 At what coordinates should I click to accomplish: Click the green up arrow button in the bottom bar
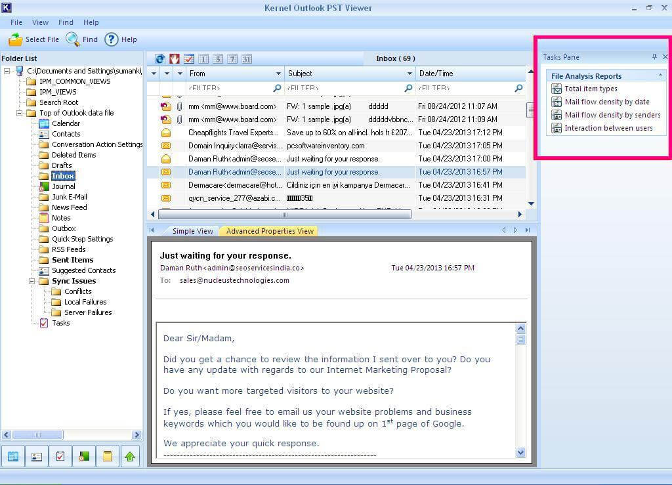pos(131,456)
